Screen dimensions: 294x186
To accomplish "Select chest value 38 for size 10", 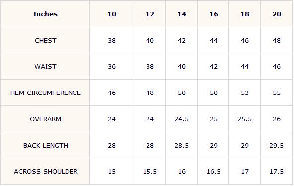I will pos(112,41).
